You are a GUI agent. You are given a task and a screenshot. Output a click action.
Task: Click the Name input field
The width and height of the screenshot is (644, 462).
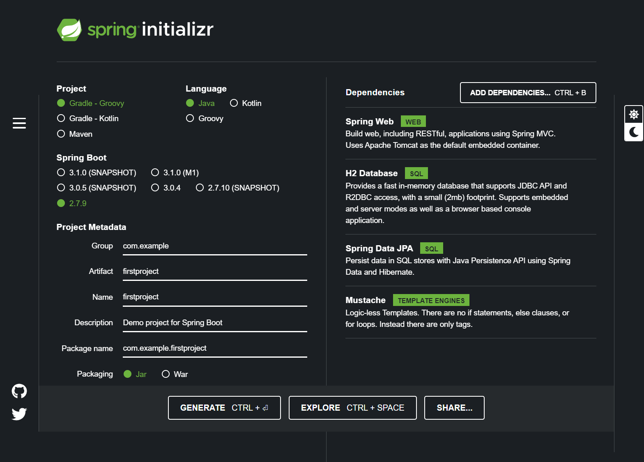point(215,297)
